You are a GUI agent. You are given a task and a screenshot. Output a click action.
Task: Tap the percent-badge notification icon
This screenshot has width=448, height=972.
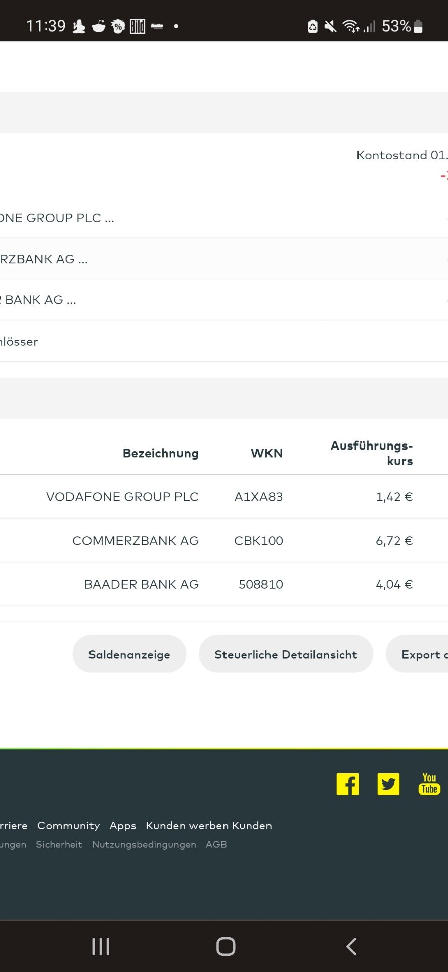tap(118, 26)
